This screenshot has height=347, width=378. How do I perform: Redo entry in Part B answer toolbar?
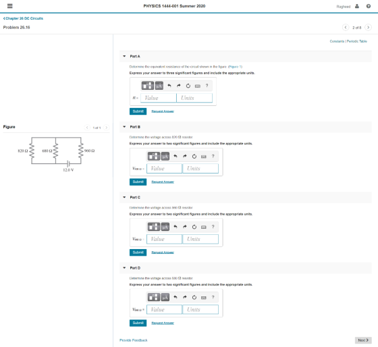[x=185, y=156]
